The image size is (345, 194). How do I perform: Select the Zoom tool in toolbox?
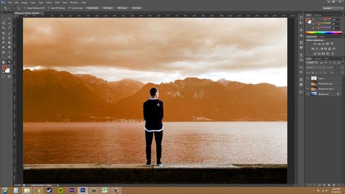(9, 63)
